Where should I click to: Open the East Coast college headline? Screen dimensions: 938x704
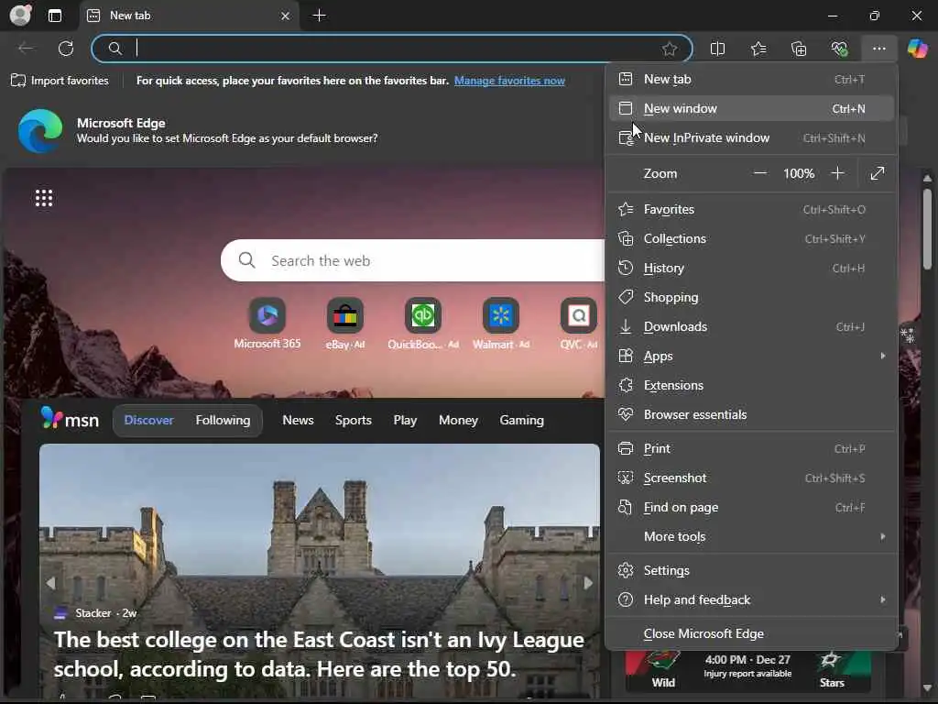coord(319,654)
